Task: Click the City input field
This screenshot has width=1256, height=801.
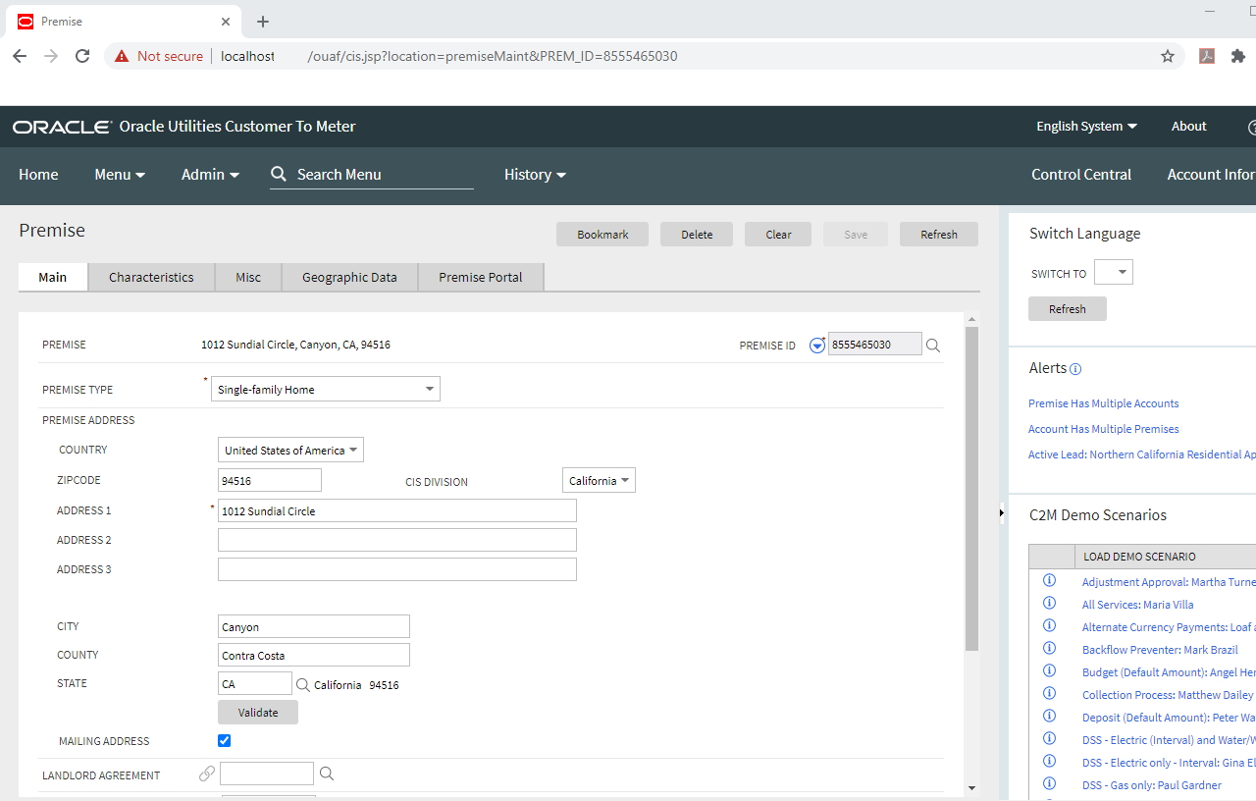Action: click(314, 626)
